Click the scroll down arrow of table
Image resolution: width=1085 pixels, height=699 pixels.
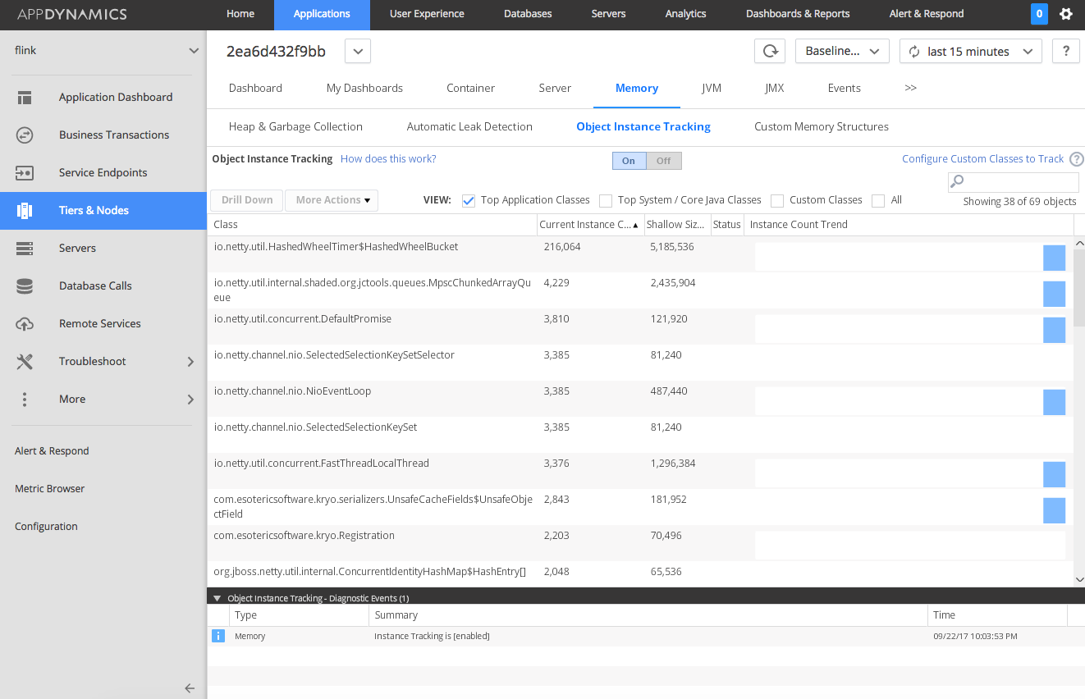click(x=1079, y=580)
